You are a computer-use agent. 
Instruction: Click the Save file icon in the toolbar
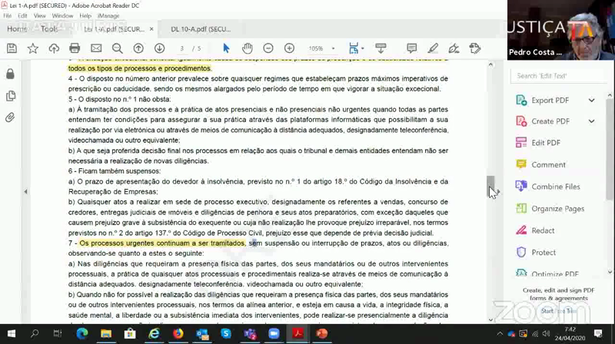click(12, 48)
